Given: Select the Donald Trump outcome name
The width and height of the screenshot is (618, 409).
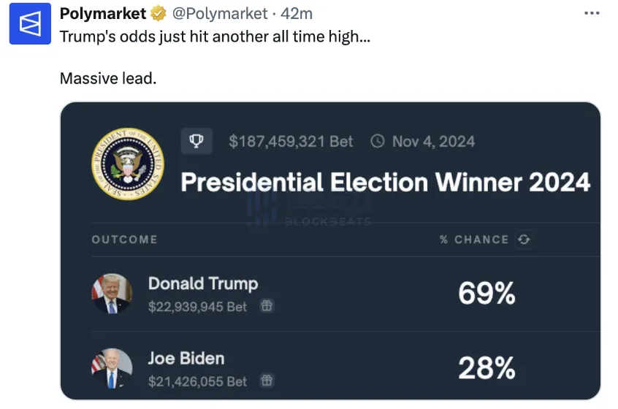Looking at the screenshot, I should pos(203,284).
